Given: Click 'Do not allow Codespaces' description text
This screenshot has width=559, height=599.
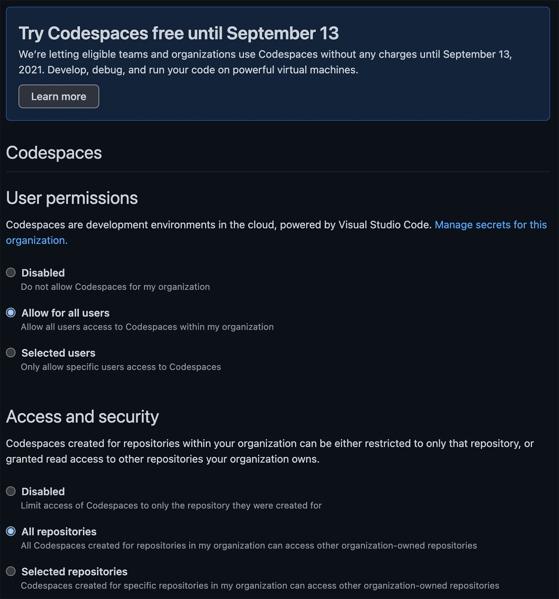Looking at the screenshot, I should click(116, 287).
